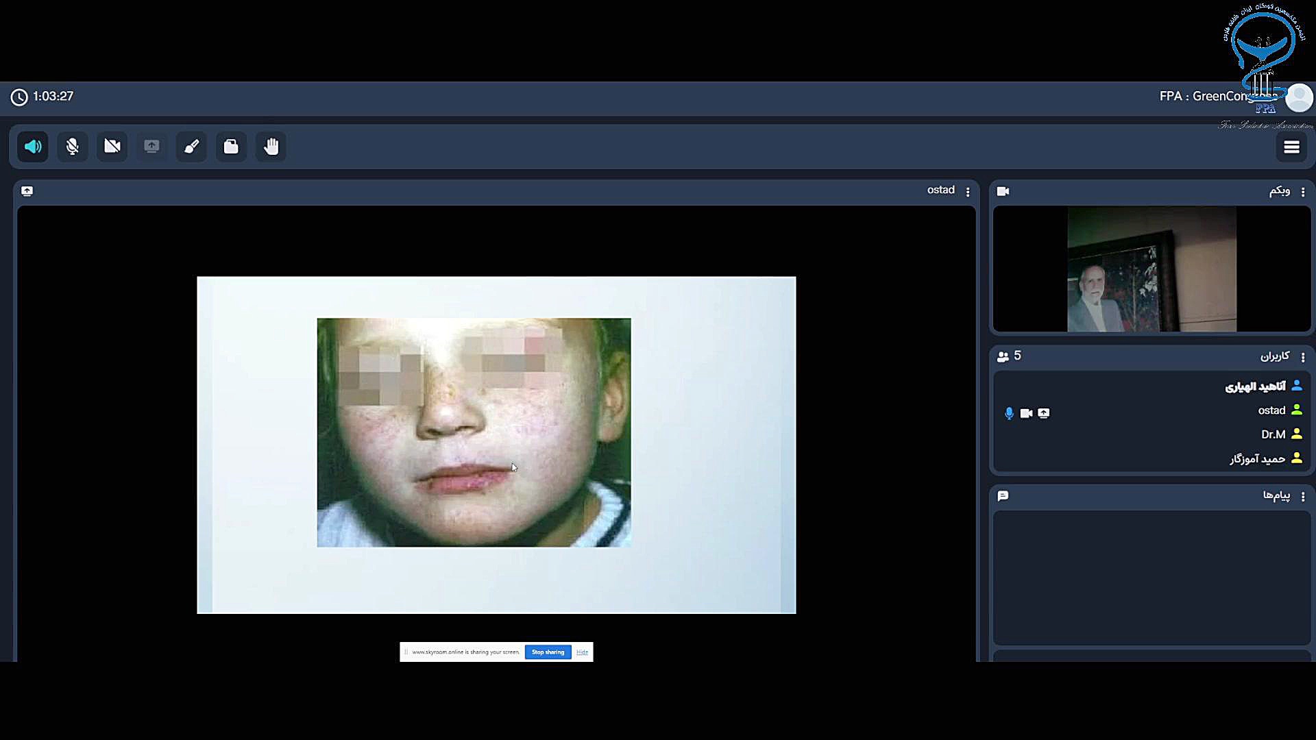This screenshot has height=740, width=1316.
Task: Select user Dr.M in users list
Action: pyautogui.click(x=1273, y=434)
